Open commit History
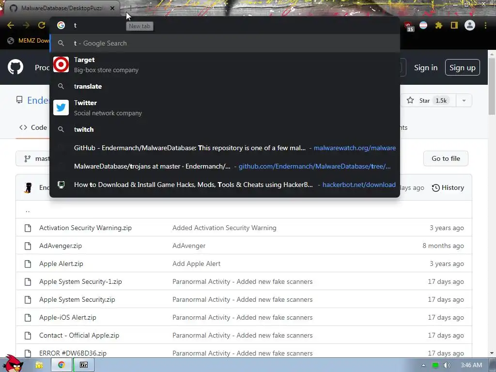 [x=448, y=187]
